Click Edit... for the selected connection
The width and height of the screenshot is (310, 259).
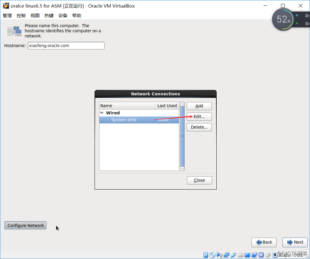(x=199, y=117)
